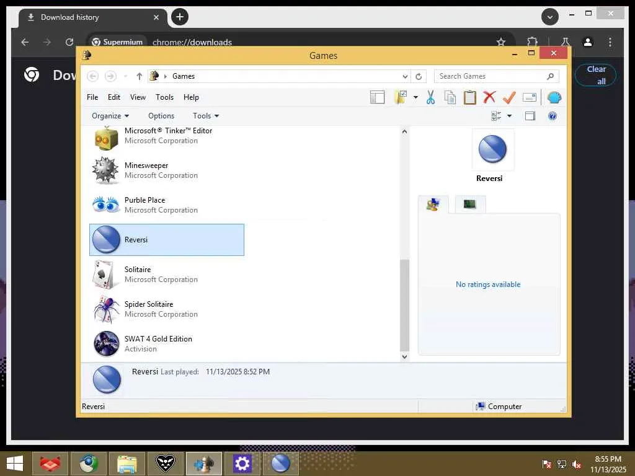Open the View menu in Games window

coord(138,97)
